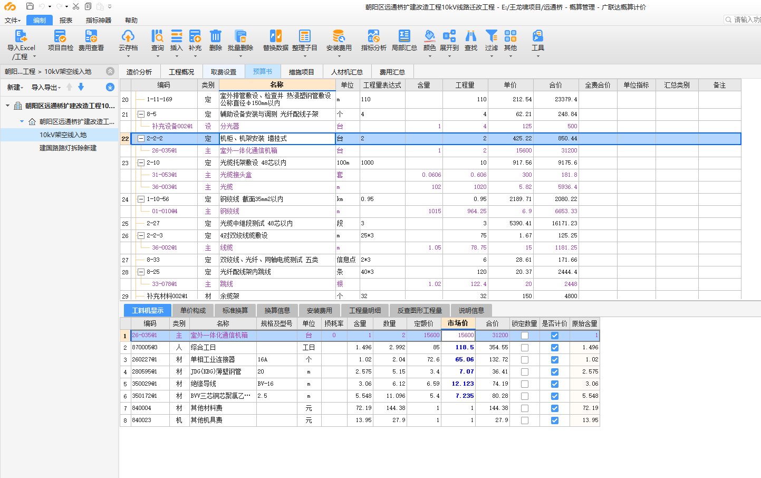Click the 市场价 cell for 综合工日
The image size is (761, 478).
(x=458, y=348)
